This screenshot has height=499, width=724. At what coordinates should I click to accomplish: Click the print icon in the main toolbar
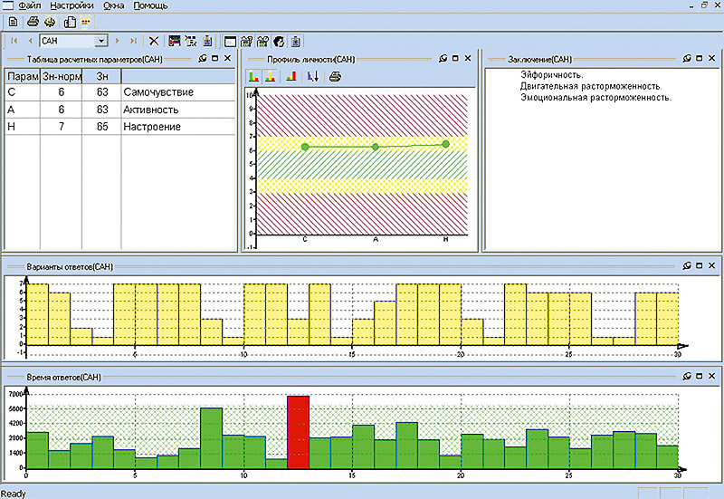click(x=33, y=22)
